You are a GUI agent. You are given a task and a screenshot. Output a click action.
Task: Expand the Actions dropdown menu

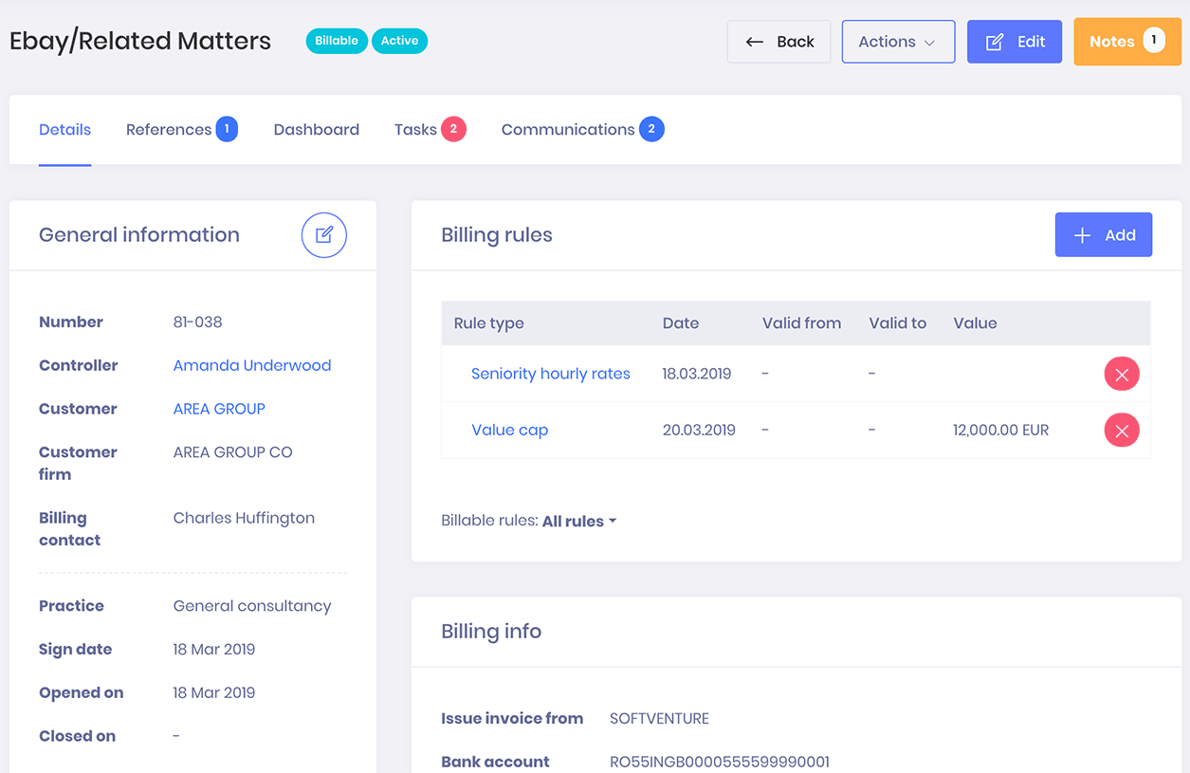897,42
